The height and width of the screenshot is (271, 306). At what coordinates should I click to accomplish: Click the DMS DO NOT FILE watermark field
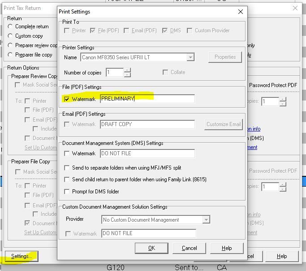click(x=147, y=153)
